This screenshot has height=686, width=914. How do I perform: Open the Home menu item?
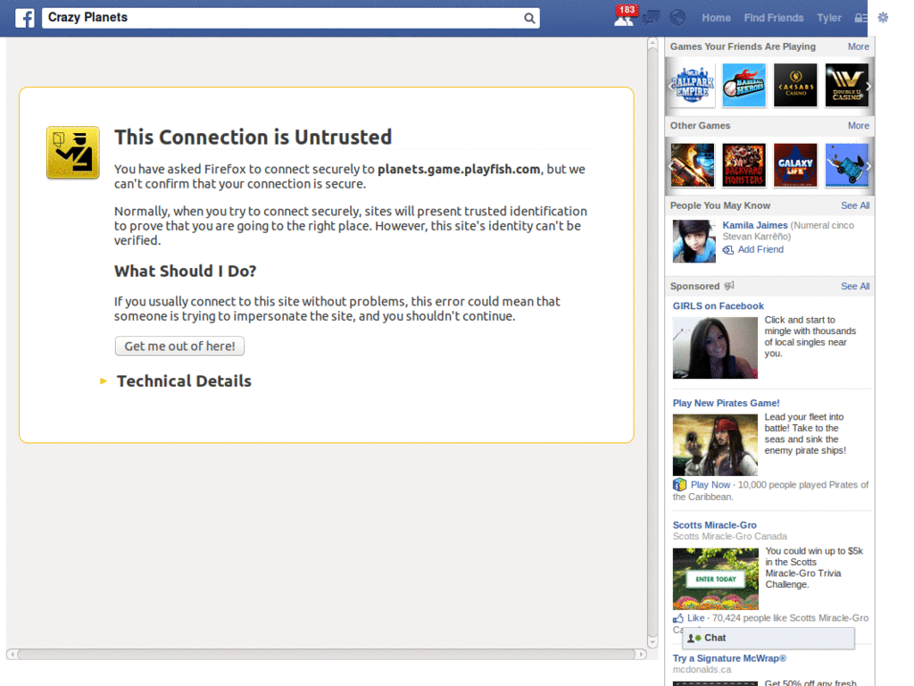716,18
